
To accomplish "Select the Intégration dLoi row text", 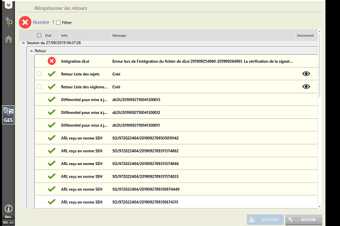I will pos(75,62).
